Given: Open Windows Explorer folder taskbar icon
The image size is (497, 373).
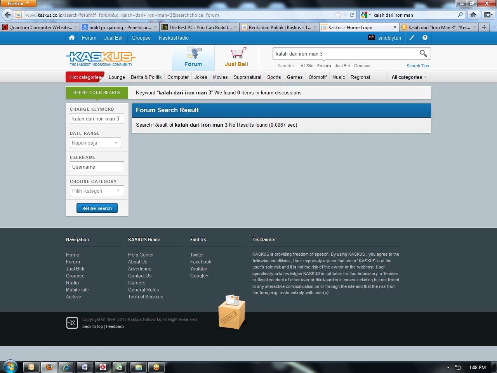Looking at the screenshot, I should (138, 367).
